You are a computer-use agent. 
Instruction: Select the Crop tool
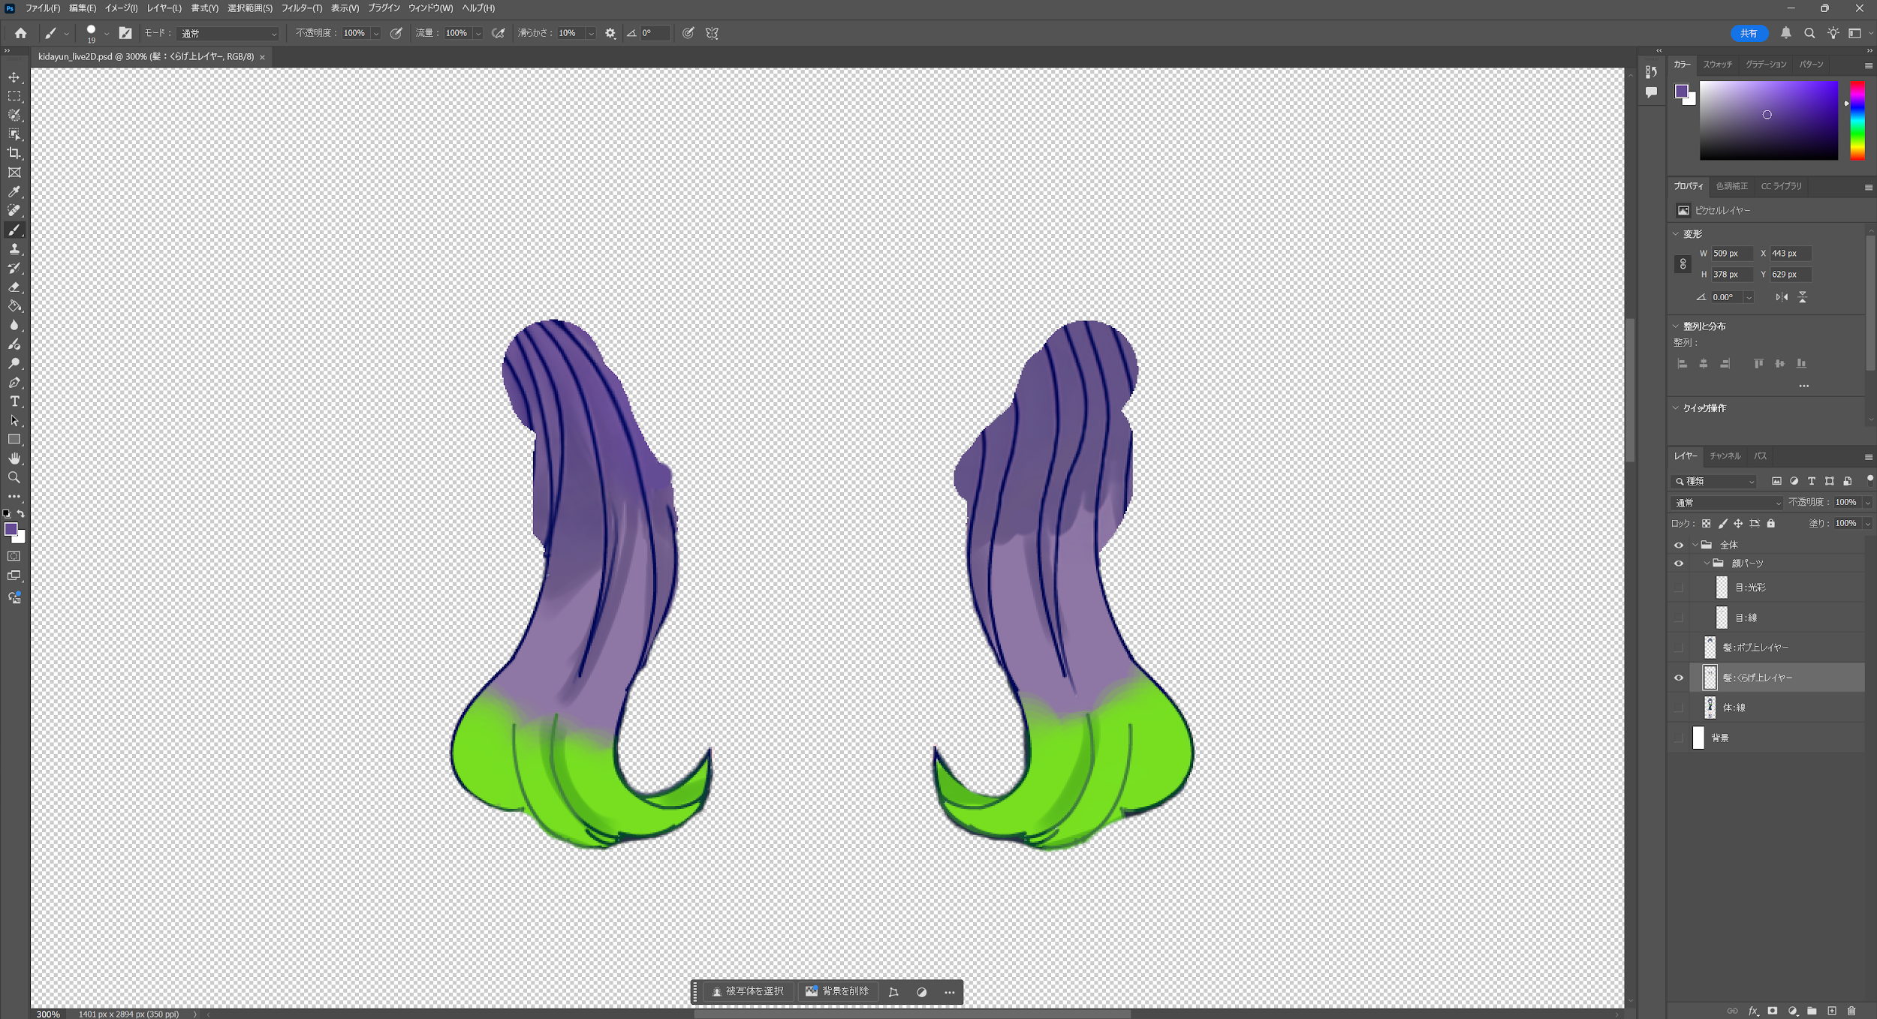pos(14,153)
